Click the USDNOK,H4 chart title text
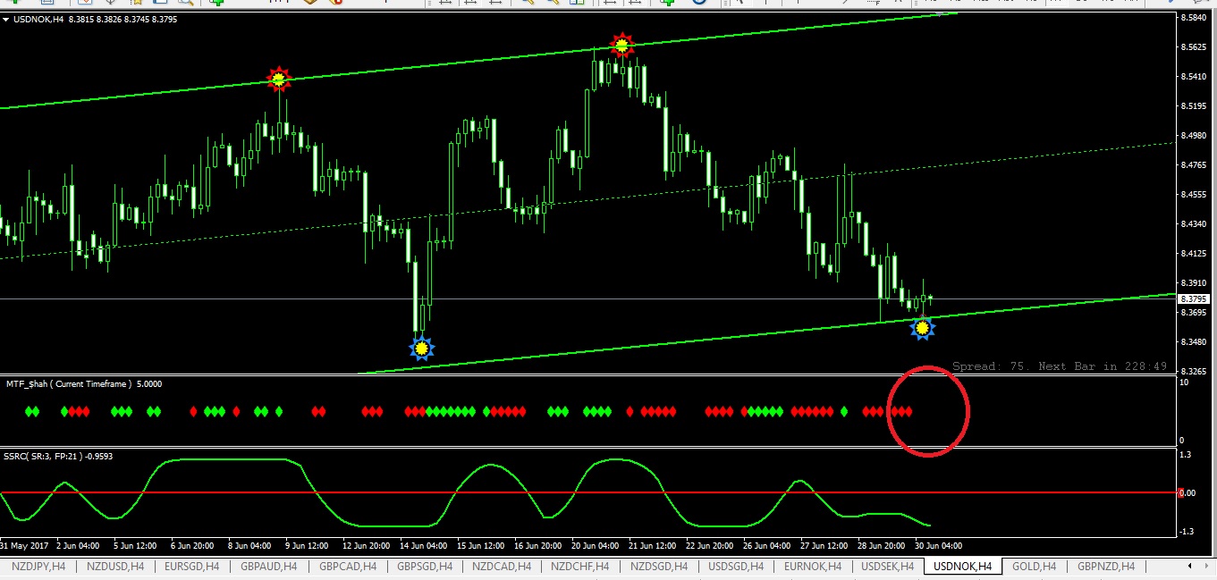Screen dimensions: 1217x580 tap(38, 19)
